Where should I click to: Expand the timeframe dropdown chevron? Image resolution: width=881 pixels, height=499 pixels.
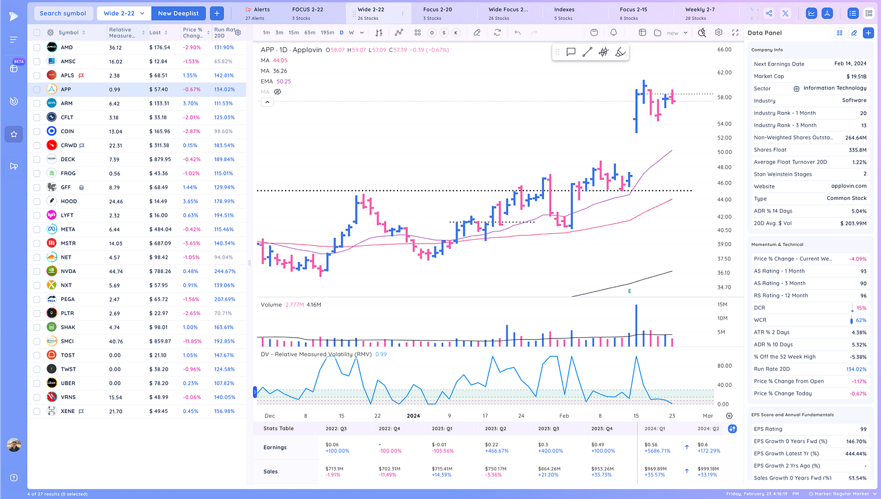(x=363, y=33)
